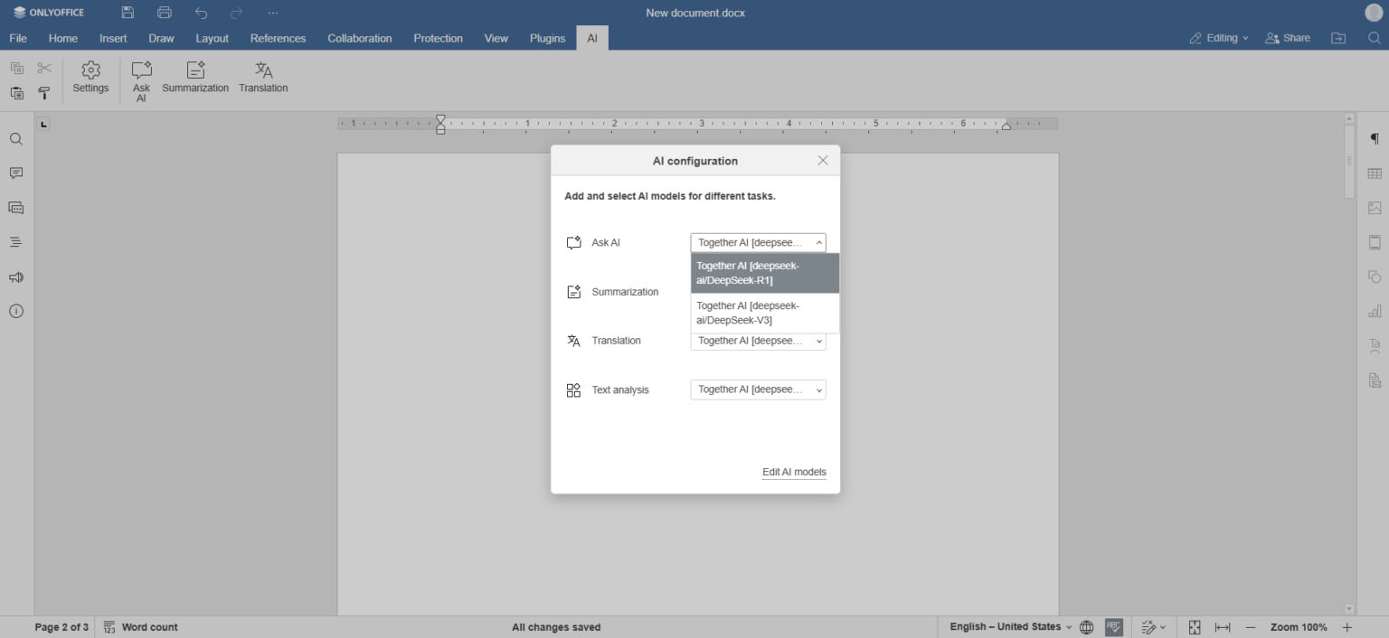Toggle the spell checking icon in status bar
1389x638 pixels.
click(x=1113, y=627)
